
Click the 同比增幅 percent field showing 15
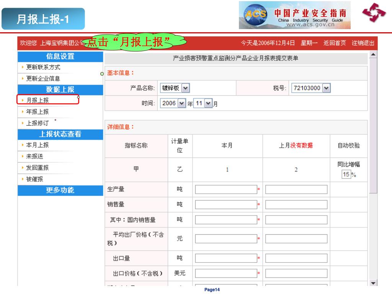[346, 174]
